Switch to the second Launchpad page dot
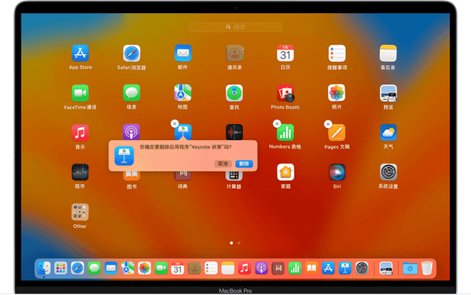The image size is (471, 295). pos(239,243)
